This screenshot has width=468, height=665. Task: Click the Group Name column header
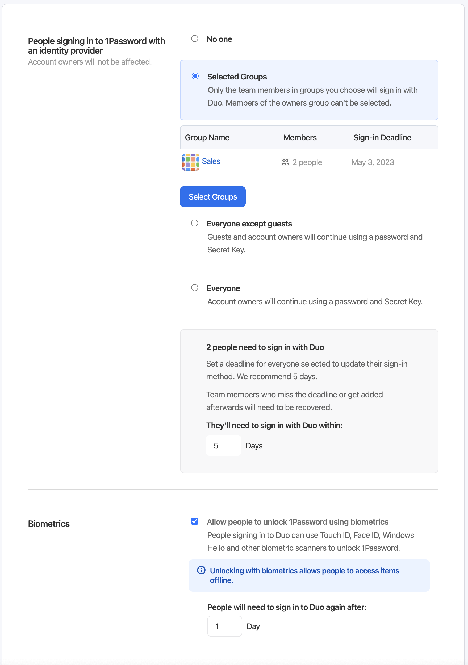click(x=207, y=137)
